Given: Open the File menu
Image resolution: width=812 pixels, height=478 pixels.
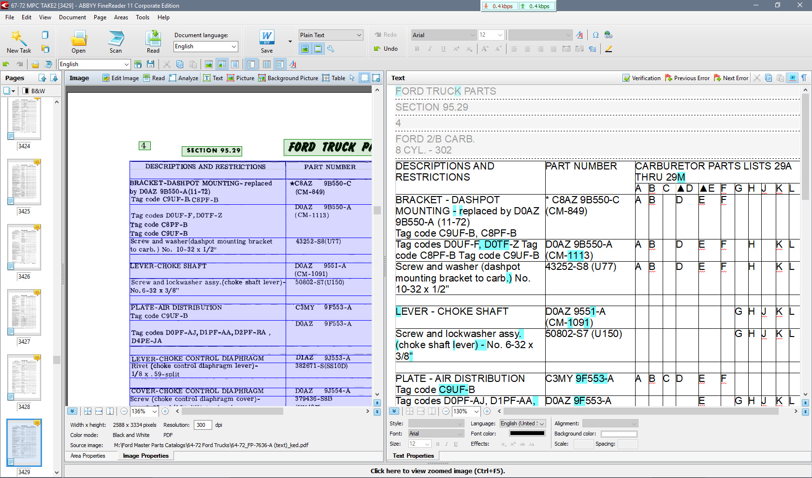Looking at the screenshot, I should (10, 17).
